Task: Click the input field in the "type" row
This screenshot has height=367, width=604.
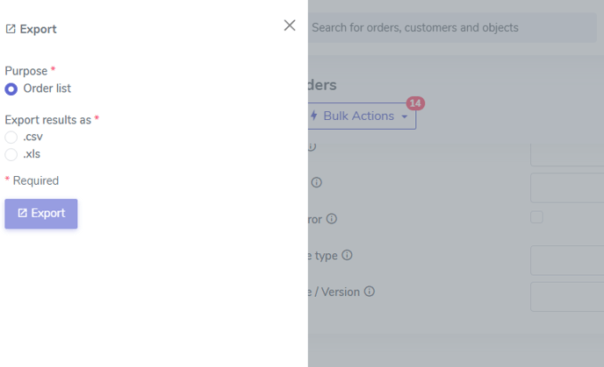Action: tap(567, 260)
